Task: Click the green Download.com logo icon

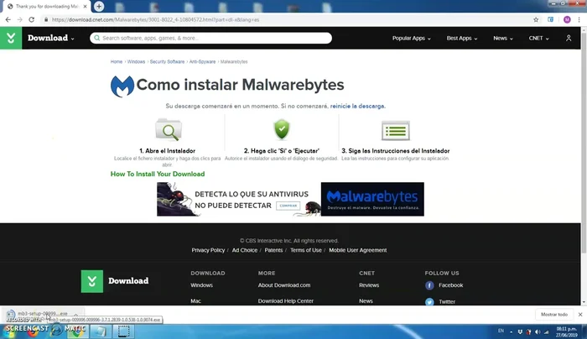Action: coord(11,38)
